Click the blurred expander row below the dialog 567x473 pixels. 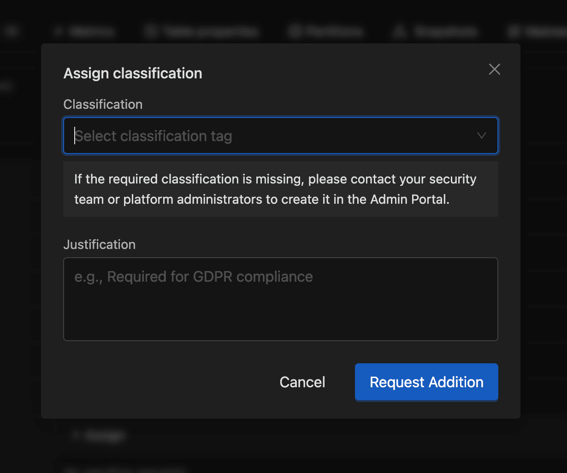click(99, 435)
